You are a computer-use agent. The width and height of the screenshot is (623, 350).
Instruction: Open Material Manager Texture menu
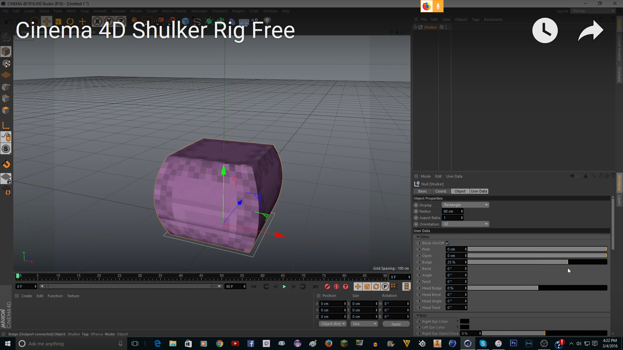click(x=73, y=296)
